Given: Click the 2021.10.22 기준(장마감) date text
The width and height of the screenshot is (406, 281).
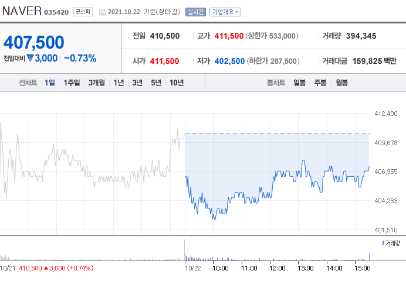Looking at the screenshot, I should (144, 12).
